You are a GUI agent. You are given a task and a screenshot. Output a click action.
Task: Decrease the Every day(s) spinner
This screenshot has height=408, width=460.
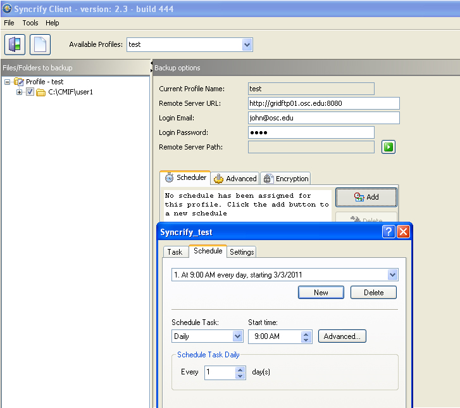[x=240, y=376]
